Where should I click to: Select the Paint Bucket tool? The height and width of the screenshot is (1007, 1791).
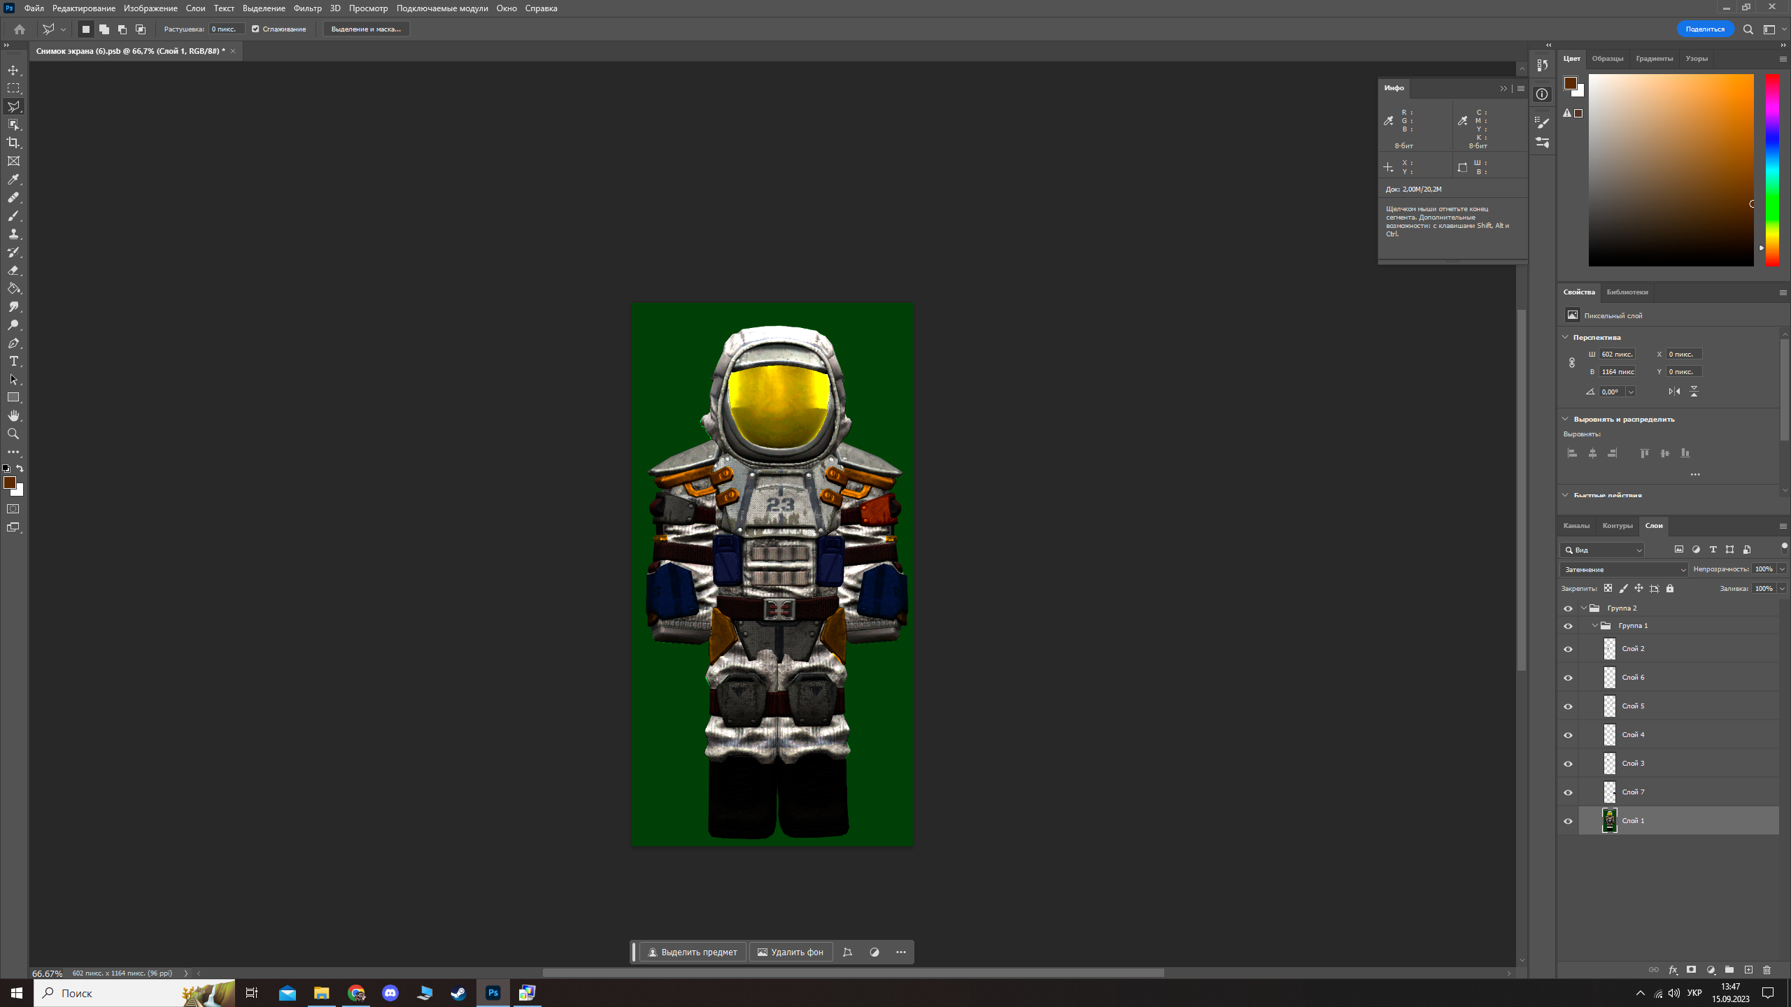pos(13,289)
